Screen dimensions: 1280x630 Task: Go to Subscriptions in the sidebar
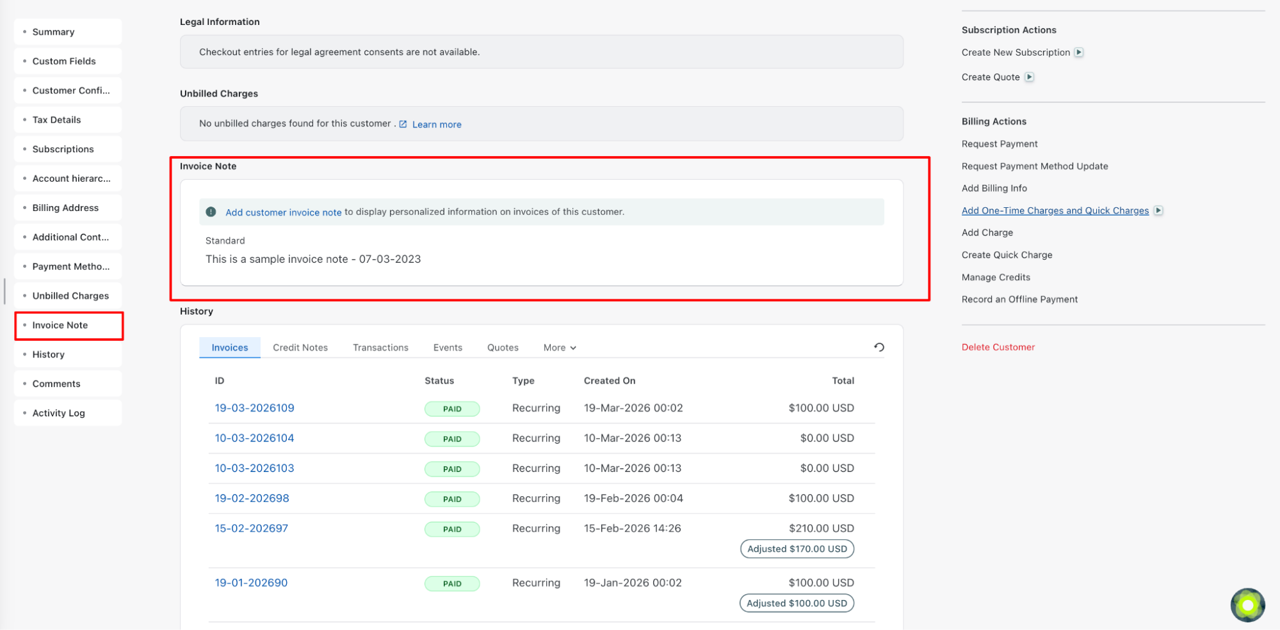[63, 149]
